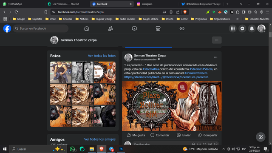Viewport: 272px width, 153px height.
Task: Open Facebook notifications bell
Action: [x=252, y=28]
